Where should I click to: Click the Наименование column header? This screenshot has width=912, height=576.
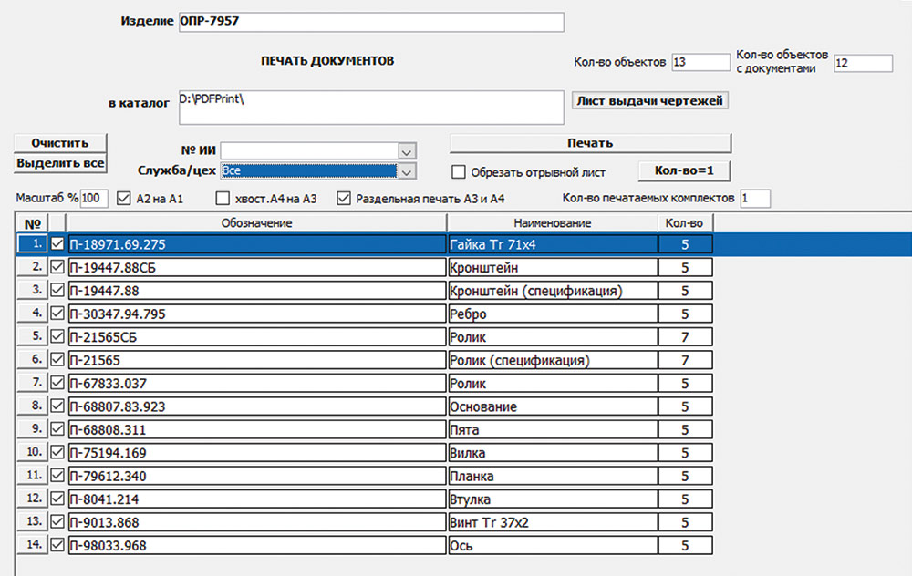coord(551,223)
